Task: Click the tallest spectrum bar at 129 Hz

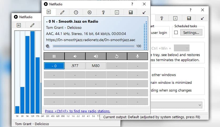Action: coord(32,72)
